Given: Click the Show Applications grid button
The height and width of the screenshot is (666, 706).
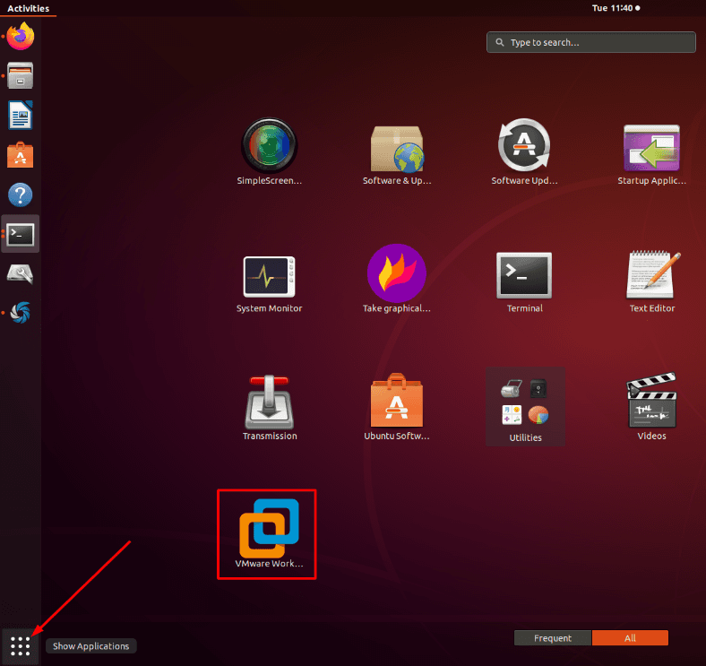Looking at the screenshot, I should click(x=21, y=645).
